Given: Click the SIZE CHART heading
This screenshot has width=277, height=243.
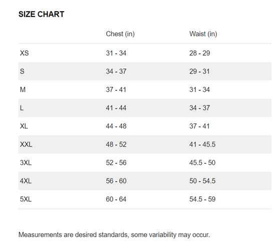Looking at the screenshot, I should (x=42, y=14).
